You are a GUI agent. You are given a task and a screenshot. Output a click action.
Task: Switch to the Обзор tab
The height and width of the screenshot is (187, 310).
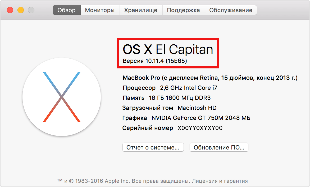tap(66, 10)
